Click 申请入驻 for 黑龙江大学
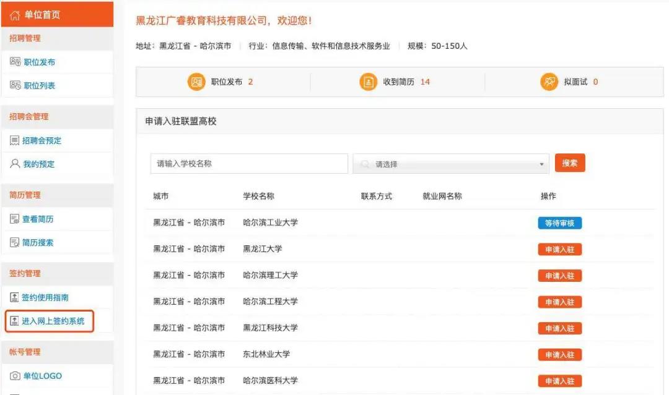The height and width of the screenshot is (395, 669). (559, 249)
